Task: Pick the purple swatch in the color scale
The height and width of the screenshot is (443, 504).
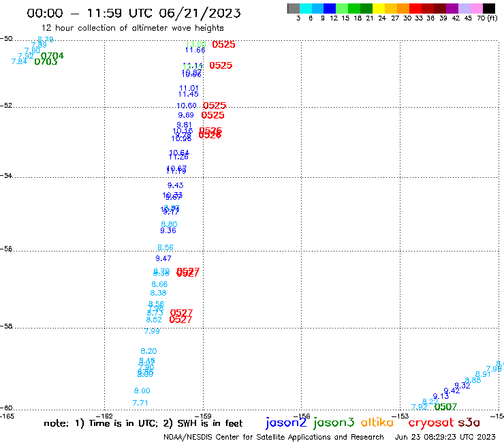Action: click(x=452, y=8)
